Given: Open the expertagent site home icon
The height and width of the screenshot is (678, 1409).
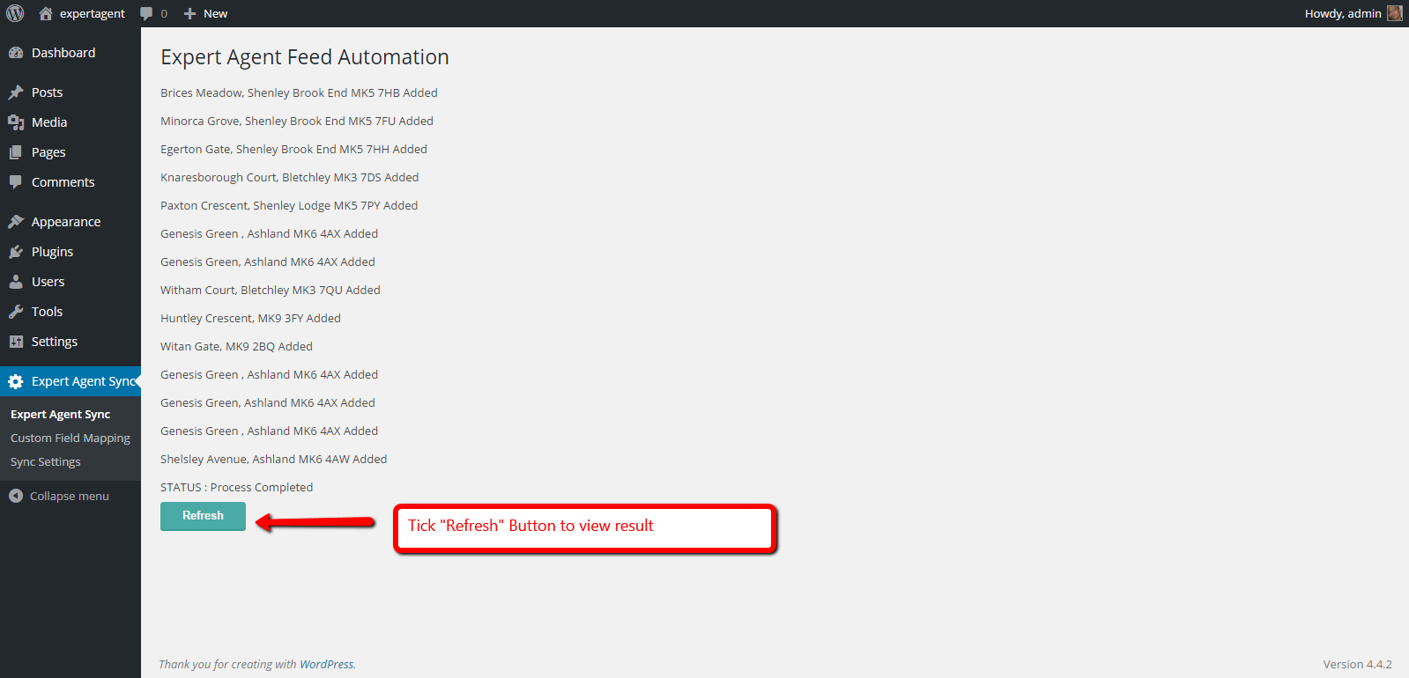Looking at the screenshot, I should (x=46, y=13).
